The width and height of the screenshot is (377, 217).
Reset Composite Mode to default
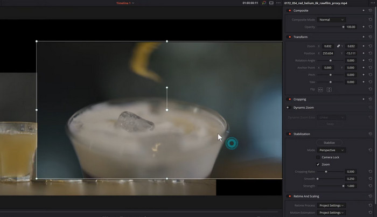coord(371,20)
